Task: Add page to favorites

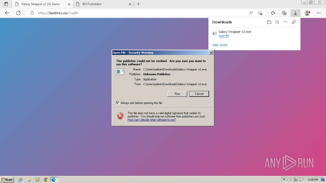Action: point(260,13)
